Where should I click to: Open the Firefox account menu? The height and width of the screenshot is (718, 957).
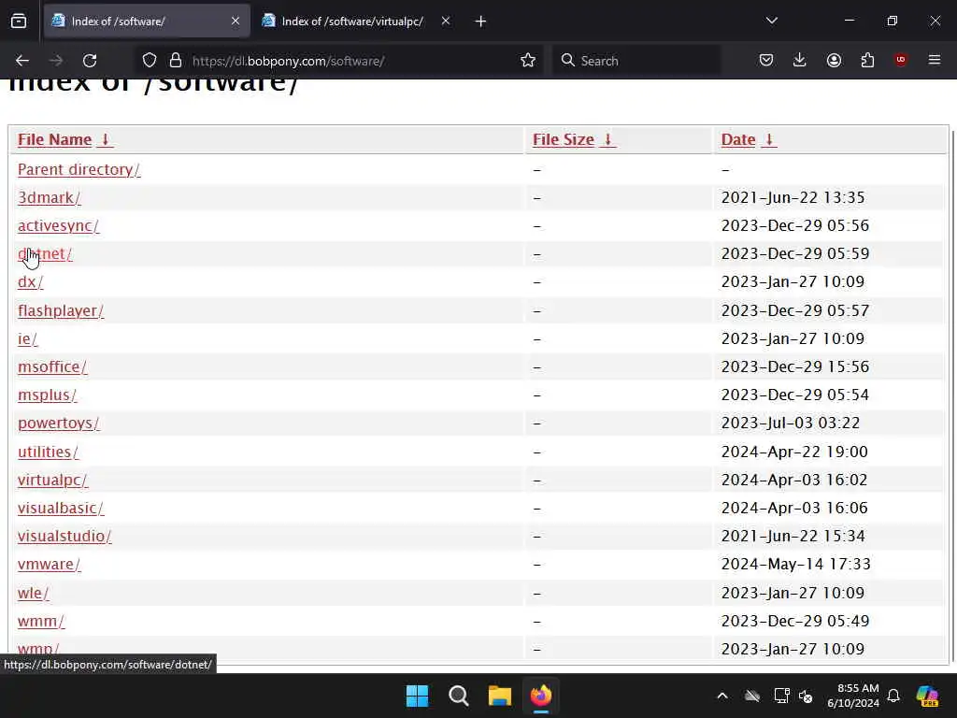pos(834,61)
